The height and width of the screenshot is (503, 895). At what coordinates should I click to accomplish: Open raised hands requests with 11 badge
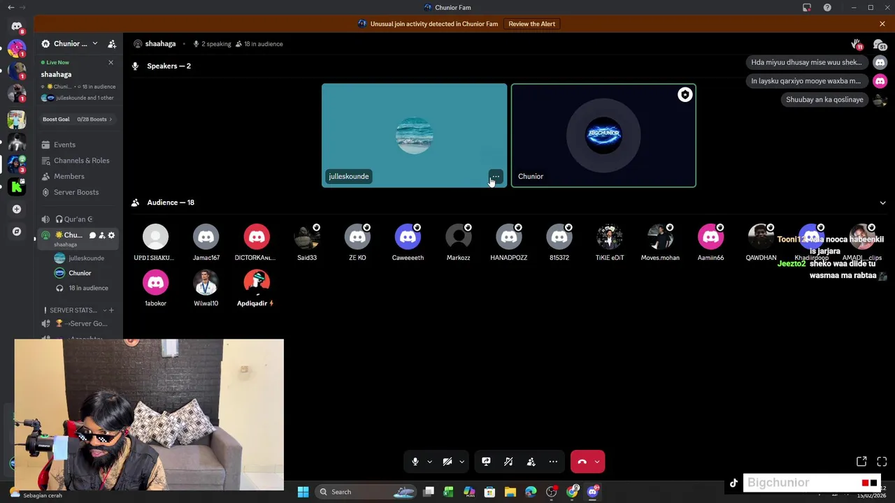point(857,44)
